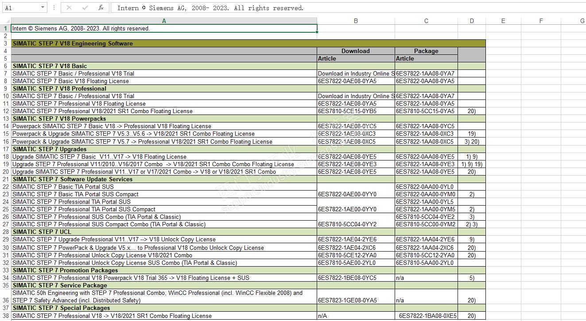Click article cell 6ES7822-0AE08-0YA5
This screenshot has width=586, height=321.
[x=356, y=81]
